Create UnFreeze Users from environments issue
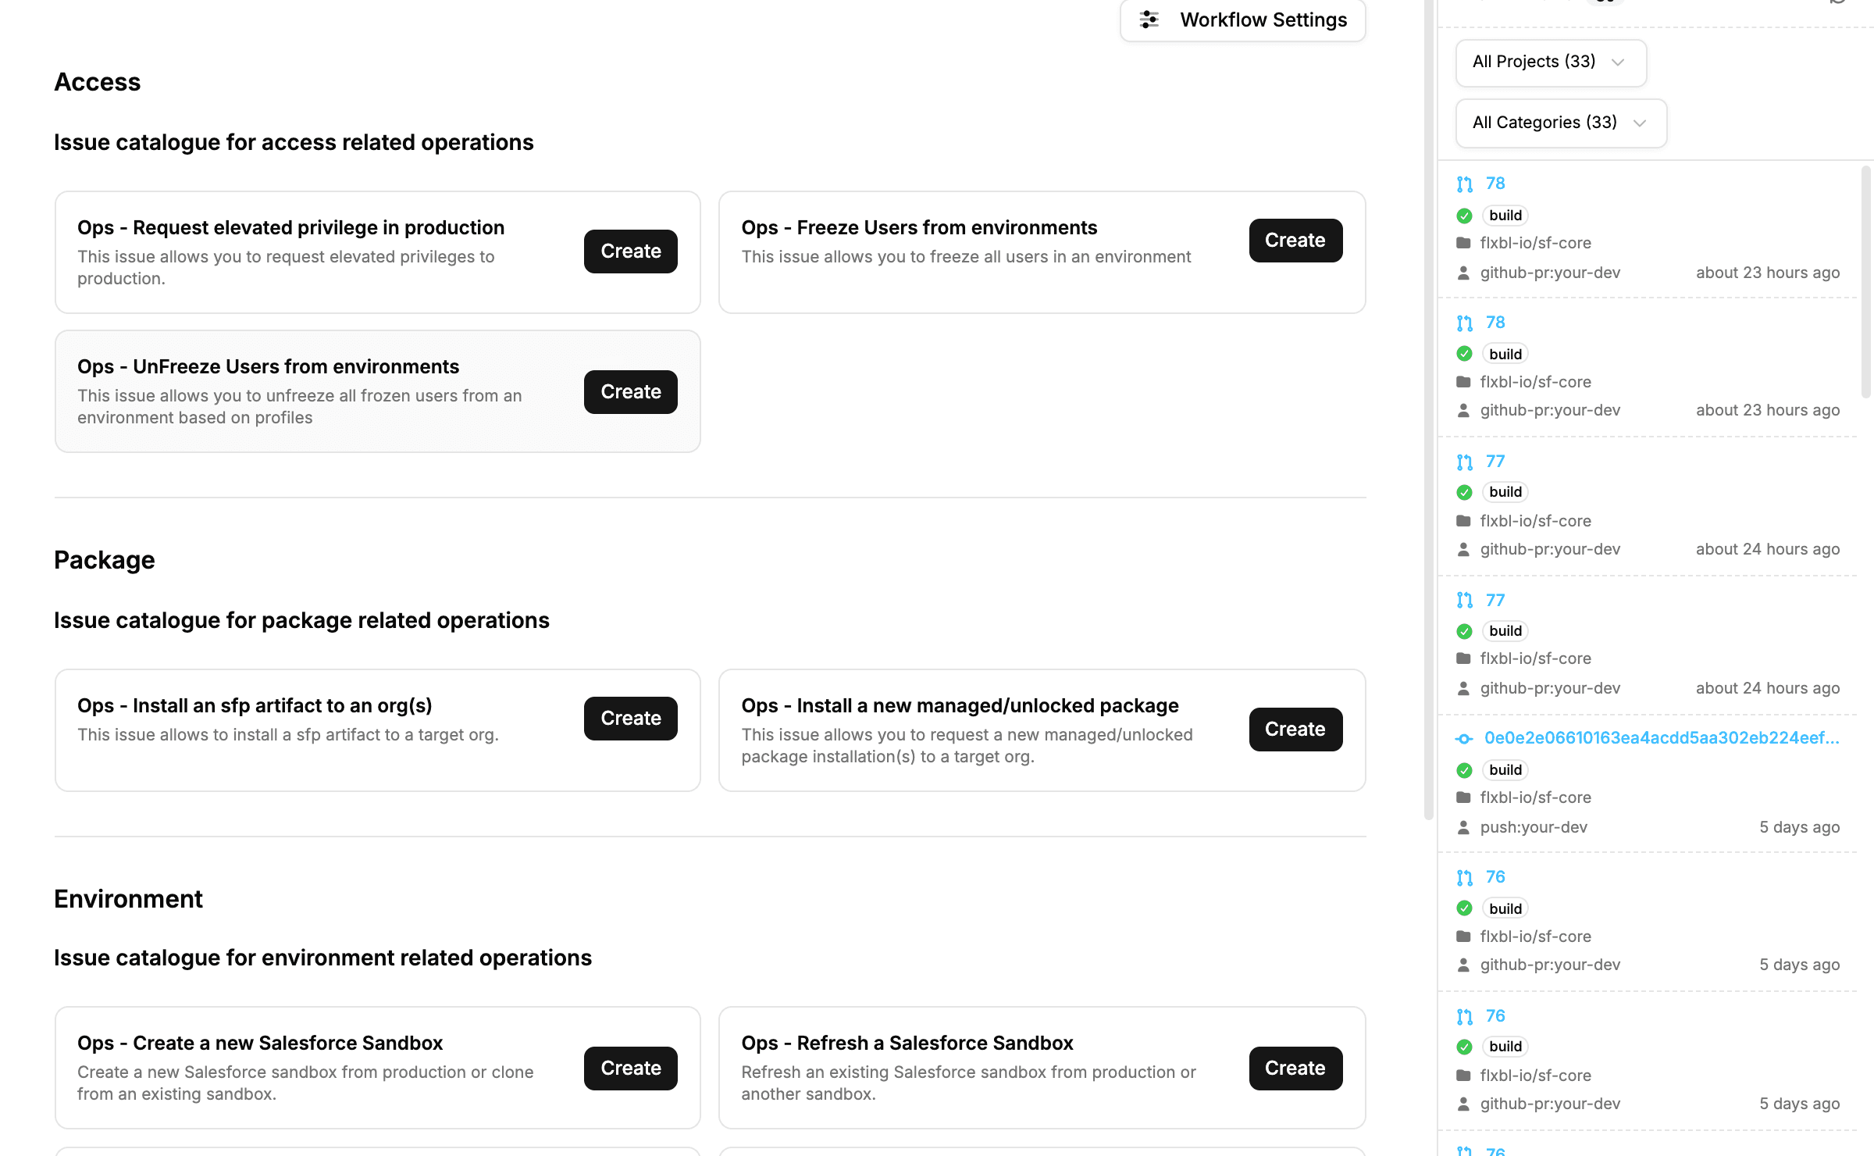This screenshot has height=1156, width=1874. coord(631,392)
